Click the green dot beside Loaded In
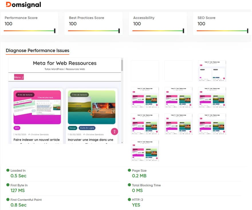252x210 pixels. pos(8,170)
